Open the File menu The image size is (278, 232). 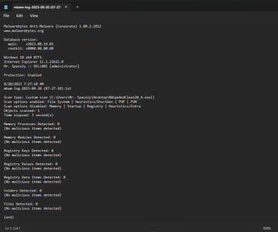coord(6,16)
